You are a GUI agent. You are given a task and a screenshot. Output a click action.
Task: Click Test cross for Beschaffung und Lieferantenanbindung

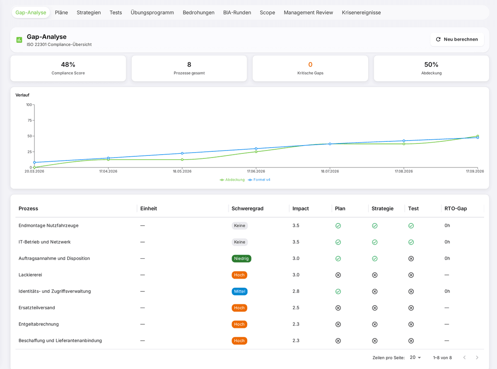tap(411, 341)
